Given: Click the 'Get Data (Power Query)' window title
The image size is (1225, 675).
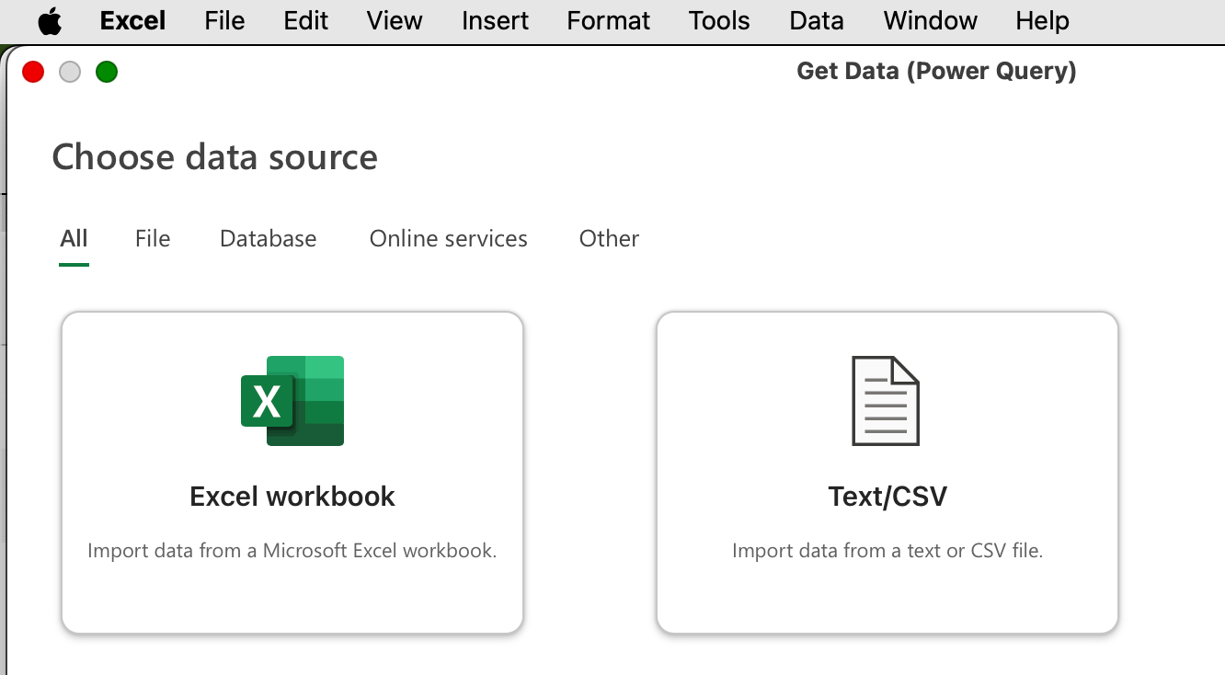Looking at the screenshot, I should [x=936, y=71].
